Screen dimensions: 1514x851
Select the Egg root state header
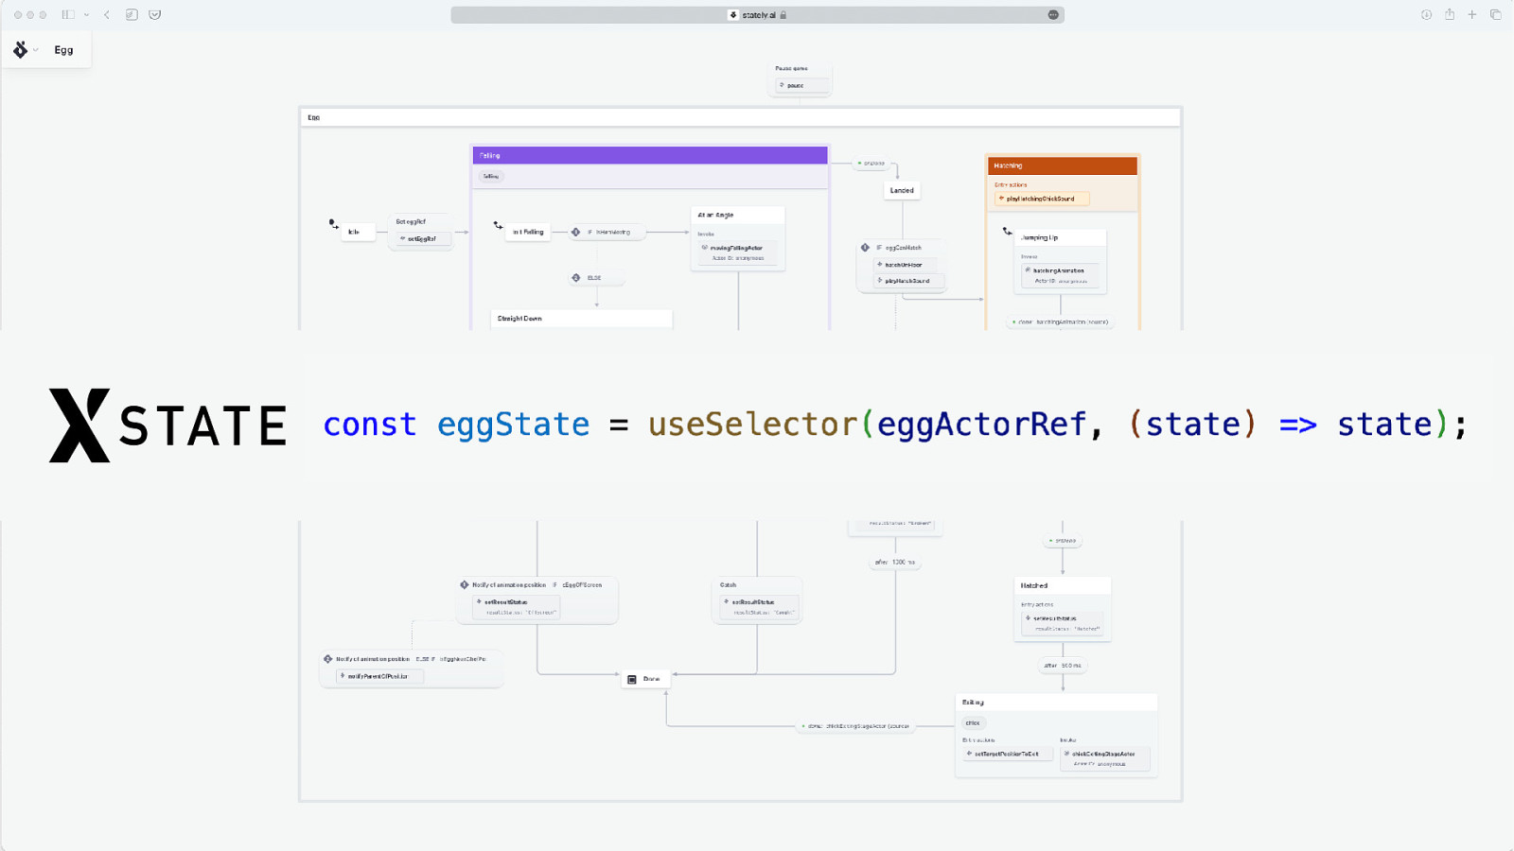741,117
